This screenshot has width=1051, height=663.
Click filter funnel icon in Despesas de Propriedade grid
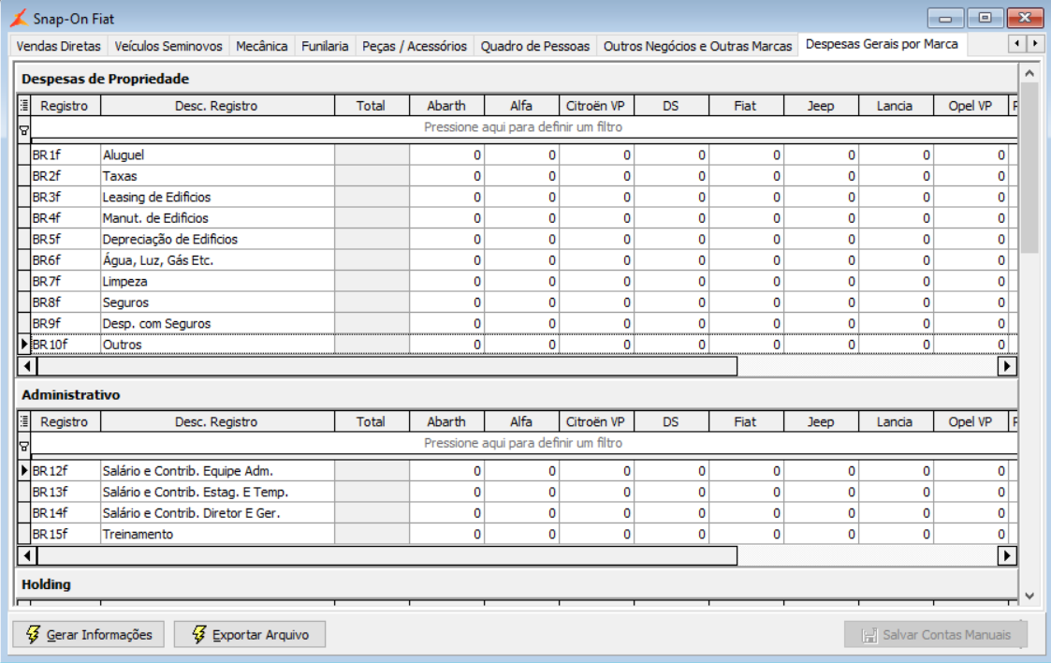[x=24, y=130]
